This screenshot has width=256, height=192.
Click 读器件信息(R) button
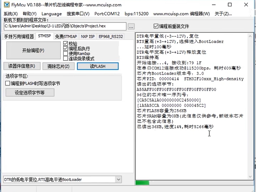22,66
